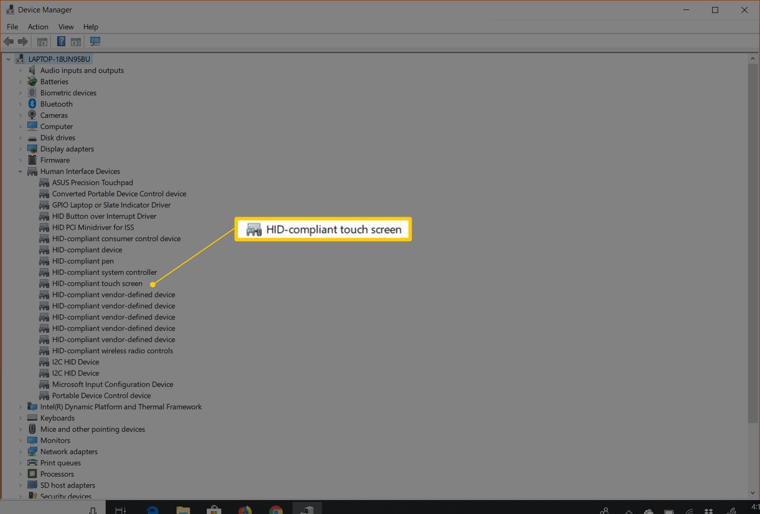
Task: Expand the Processors category
Action: (20, 474)
